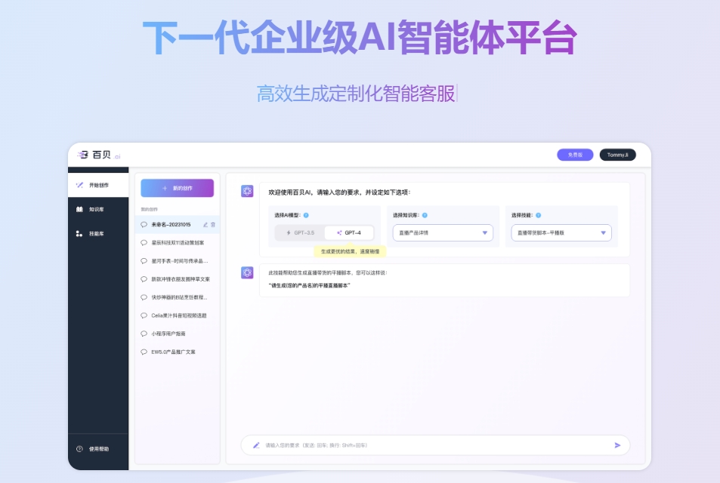Open the 选择知识库 dropdown showing 直播产品详情
The image size is (720, 483).
click(x=443, y=232)
